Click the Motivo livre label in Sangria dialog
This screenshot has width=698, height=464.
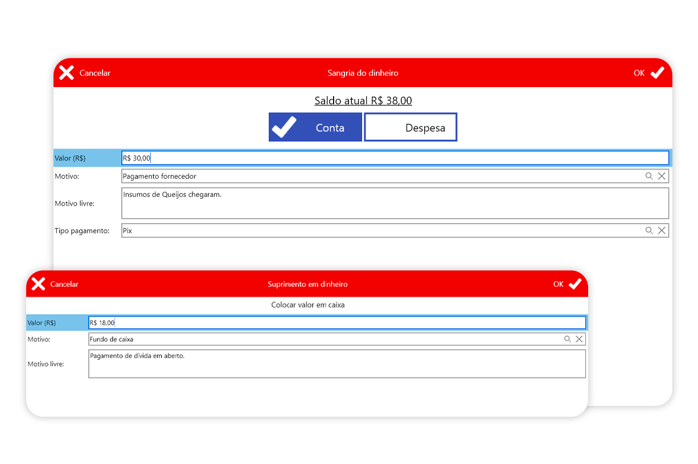75,203
